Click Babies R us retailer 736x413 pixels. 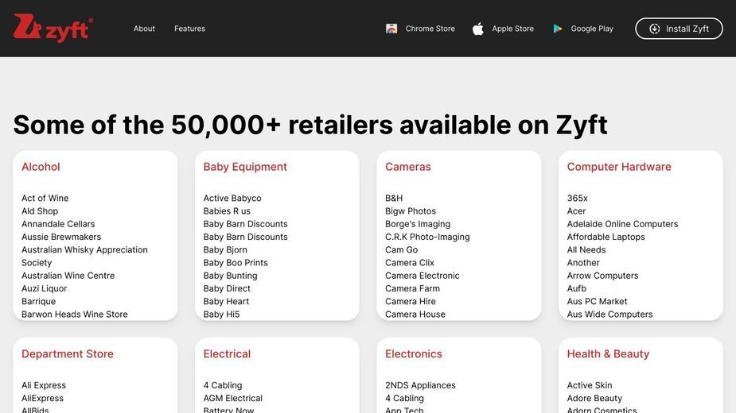point(227,211)
